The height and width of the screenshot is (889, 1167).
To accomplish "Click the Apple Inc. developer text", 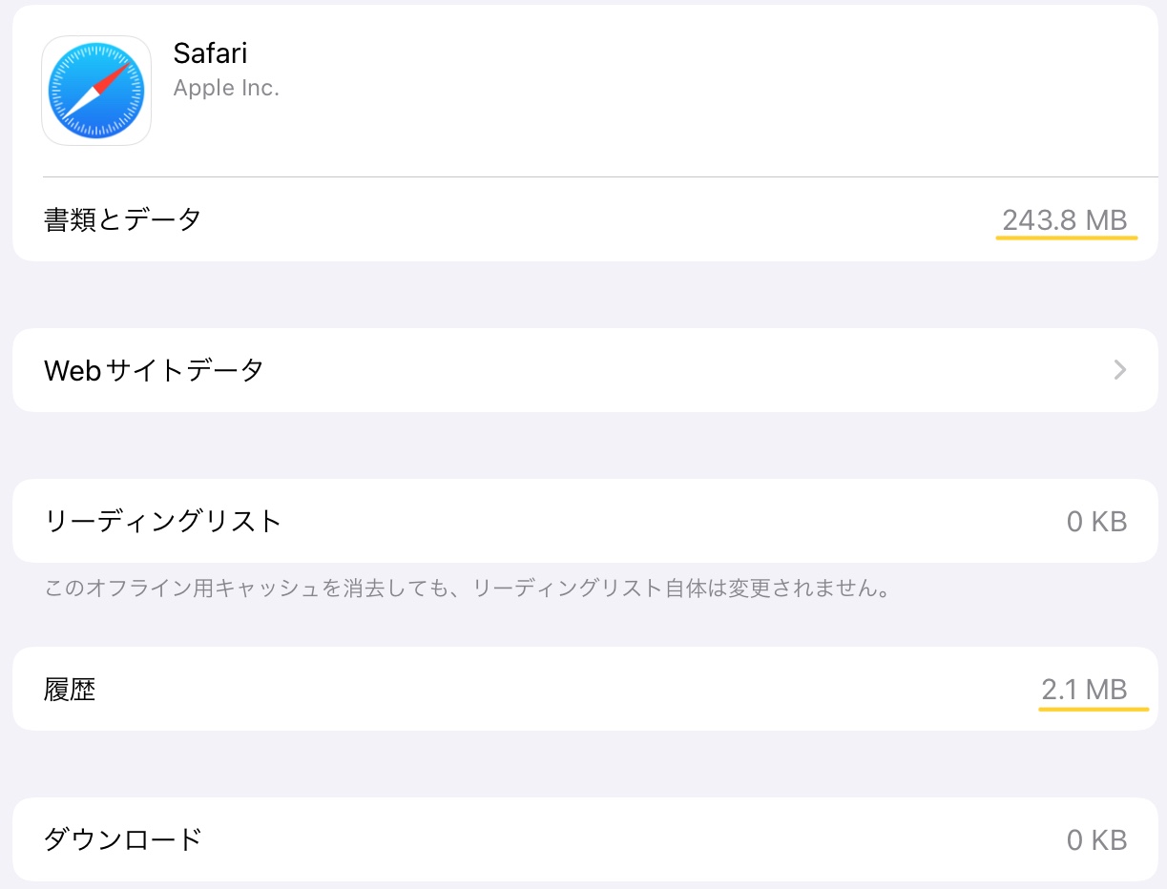I will coord(226,88).
